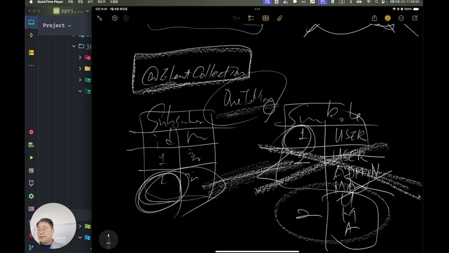The width and height of the screenshot is (449, 253).
Task: Toggle the Markup pen mode icon
Action: click(x=388, y=18)
